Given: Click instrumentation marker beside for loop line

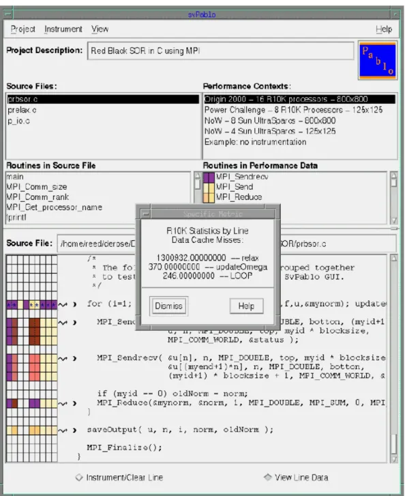Looking at the screenshot, I should tap(63, 304).
